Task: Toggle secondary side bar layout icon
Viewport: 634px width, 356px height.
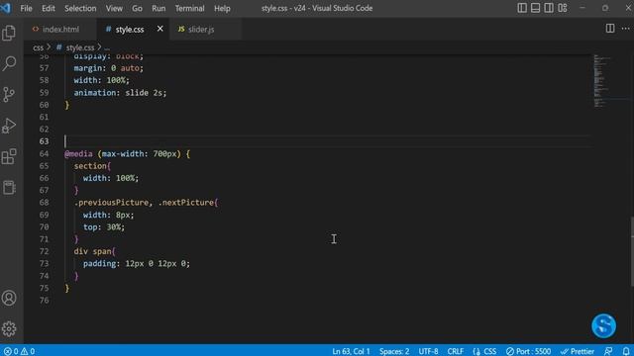Action: click(x=549, y=8)
